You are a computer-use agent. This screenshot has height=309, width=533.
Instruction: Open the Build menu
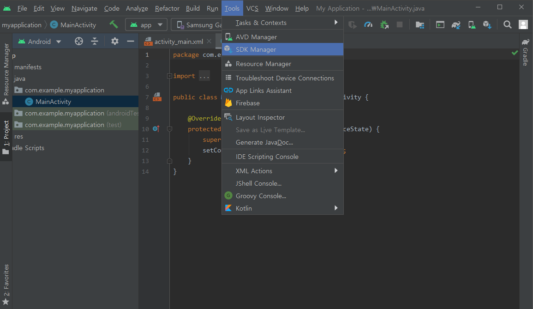pos(193,8)
